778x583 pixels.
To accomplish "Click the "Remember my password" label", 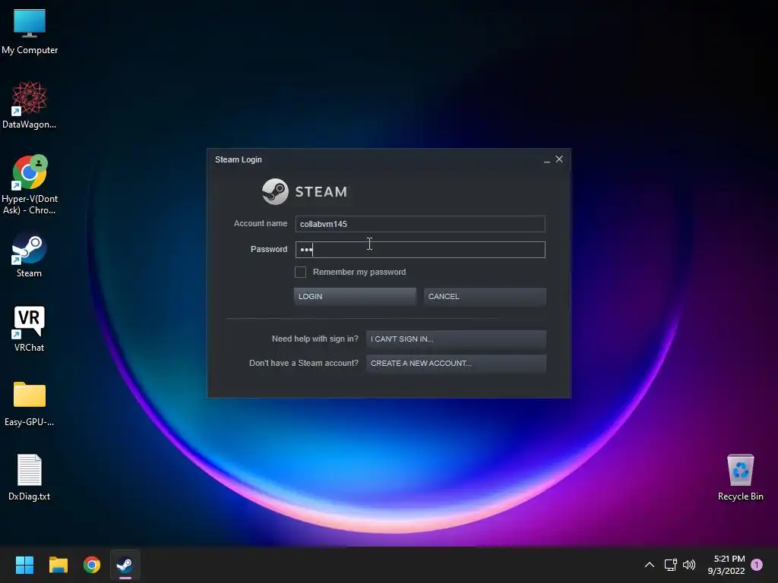I will (359, 273).
